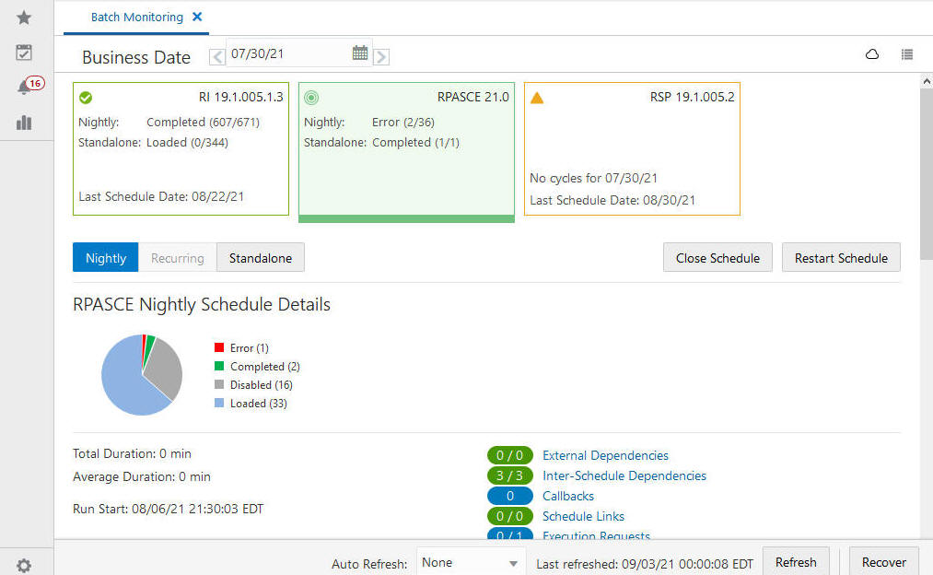Close the Batch Monitoring tab
This screenshot has width=933, height=575.
(197, 18)
